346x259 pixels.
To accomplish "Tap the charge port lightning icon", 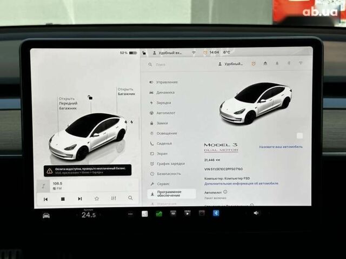I will point(131,122).
